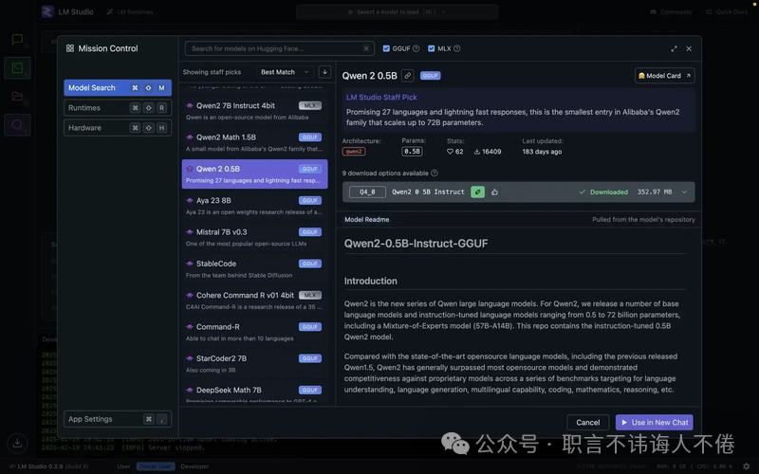
Task: Open LM Runtimes in top bar
Action: click(x=130, y=11)
